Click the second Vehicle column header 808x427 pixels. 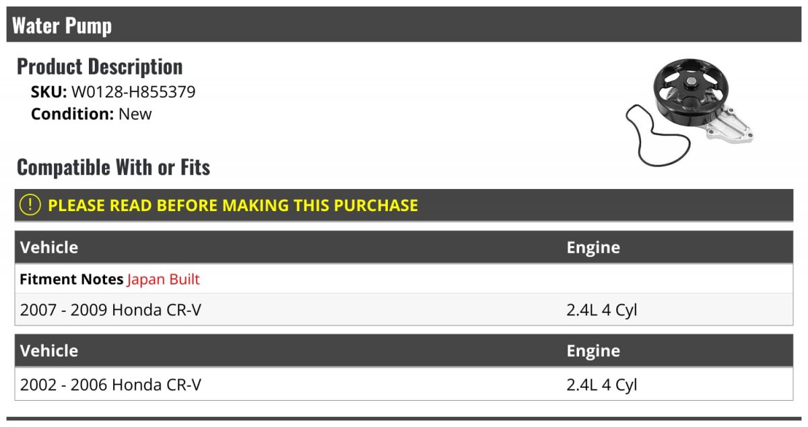[49, 351]
